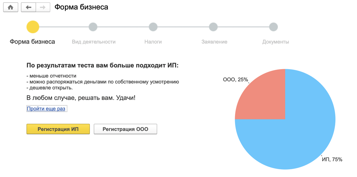
Task: Open the Заявление step label
Action: click(214, 42)
